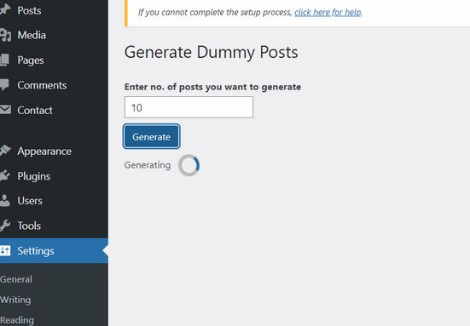Click the Media library icon

tap(5, 35)
